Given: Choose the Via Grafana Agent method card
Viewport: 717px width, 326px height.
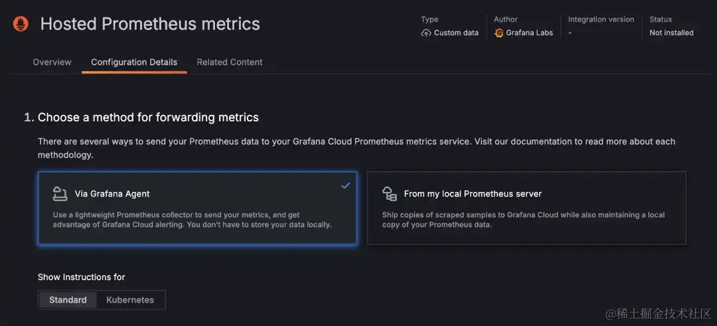Looking at the screenshot, I should (x=198, y=208).
